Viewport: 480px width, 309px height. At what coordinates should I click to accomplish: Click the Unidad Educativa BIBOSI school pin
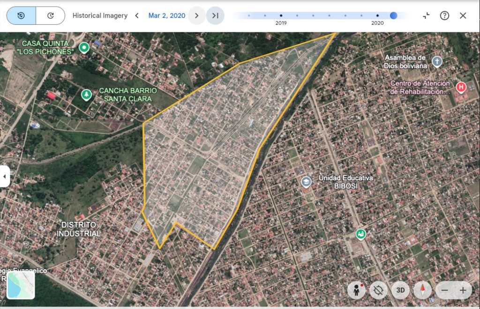tap(307, 182)
